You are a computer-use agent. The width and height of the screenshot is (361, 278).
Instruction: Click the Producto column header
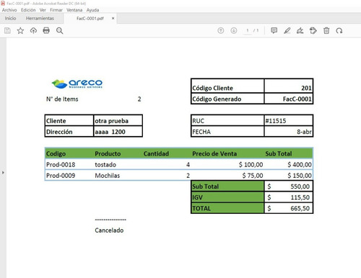(x=108, y=153)
